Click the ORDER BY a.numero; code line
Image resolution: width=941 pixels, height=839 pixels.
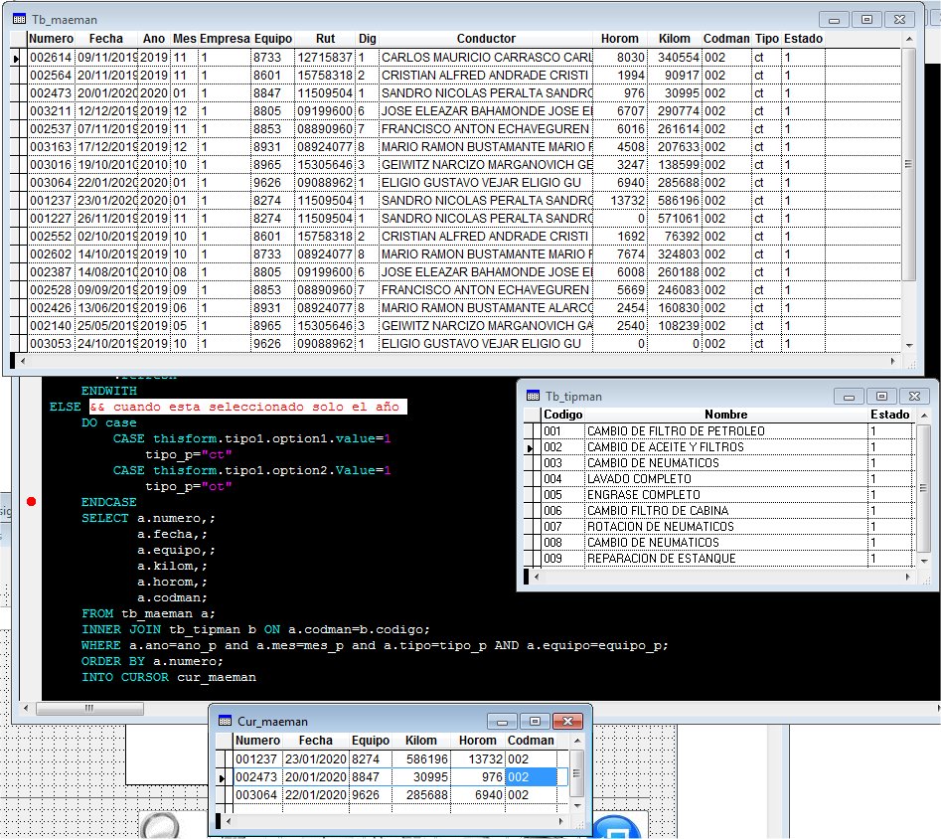point(152,661)
